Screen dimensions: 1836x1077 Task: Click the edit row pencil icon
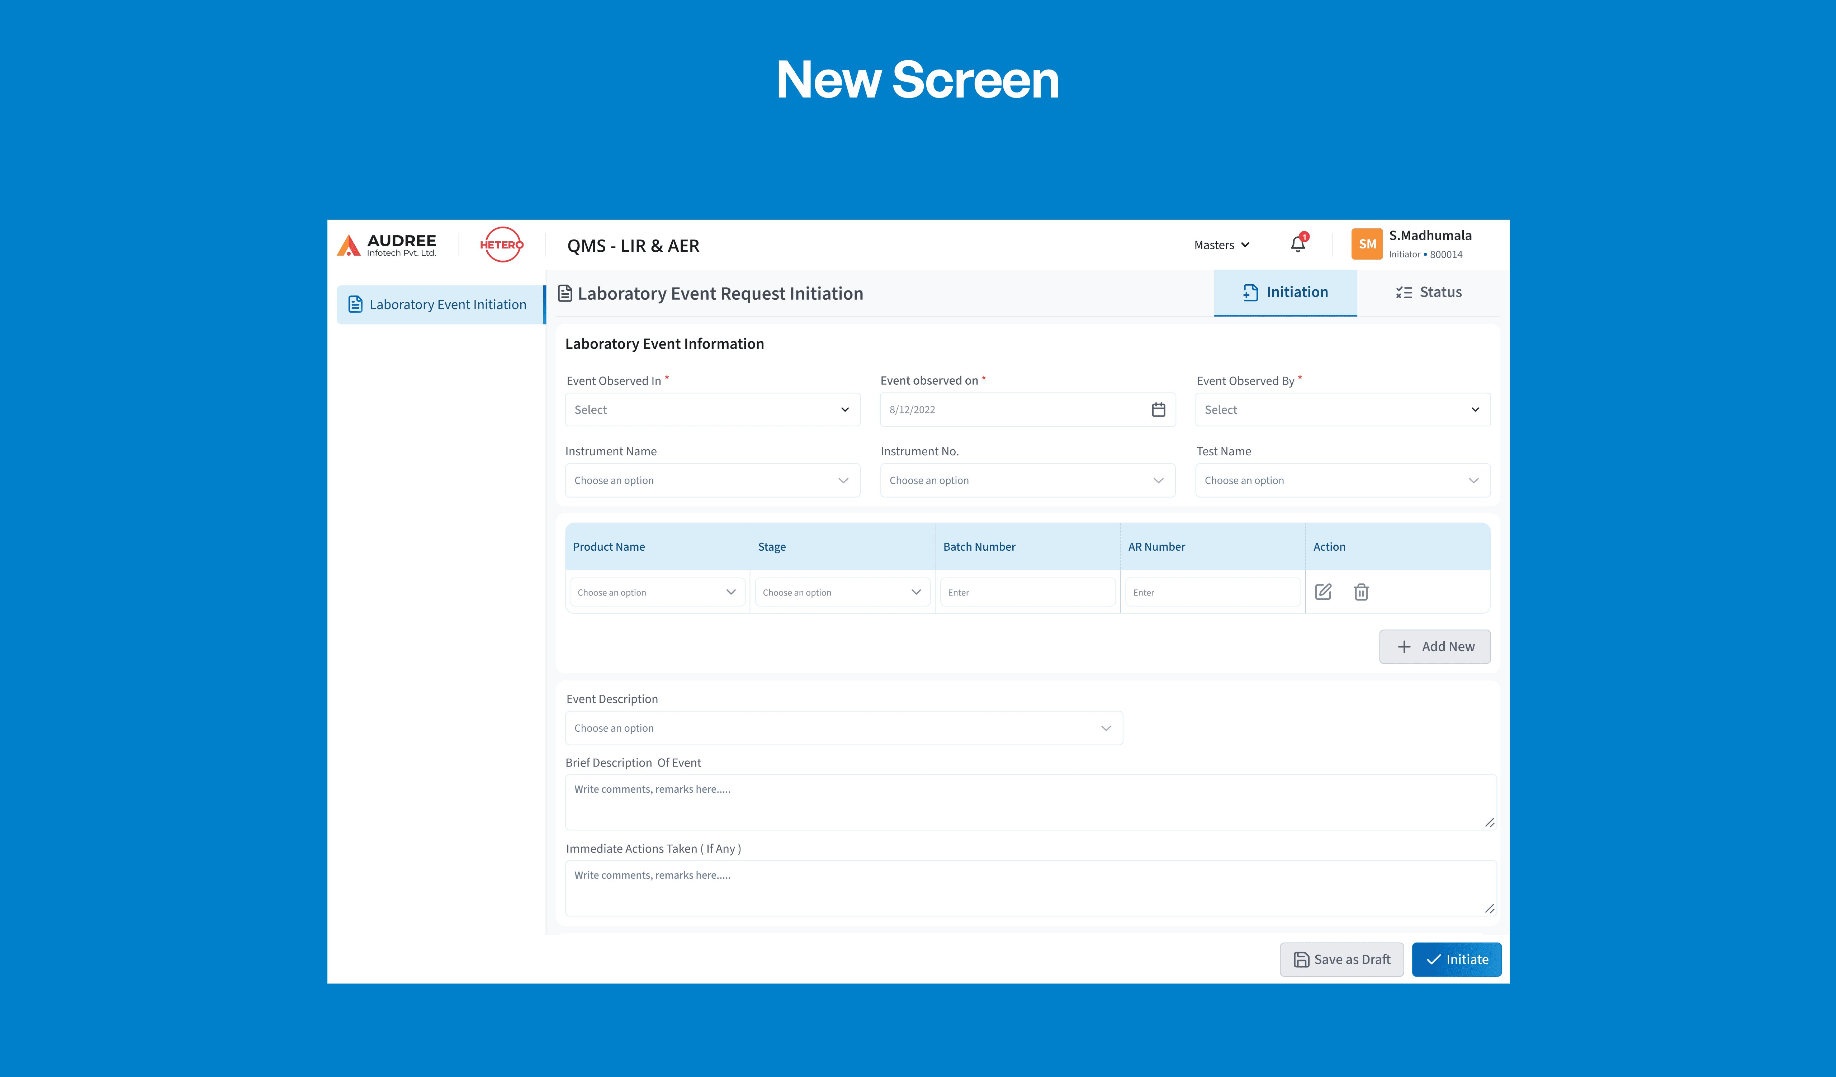coord(1323,591)
